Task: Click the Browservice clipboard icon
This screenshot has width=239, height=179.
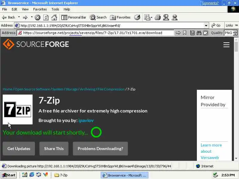Action: coord(206,33)
